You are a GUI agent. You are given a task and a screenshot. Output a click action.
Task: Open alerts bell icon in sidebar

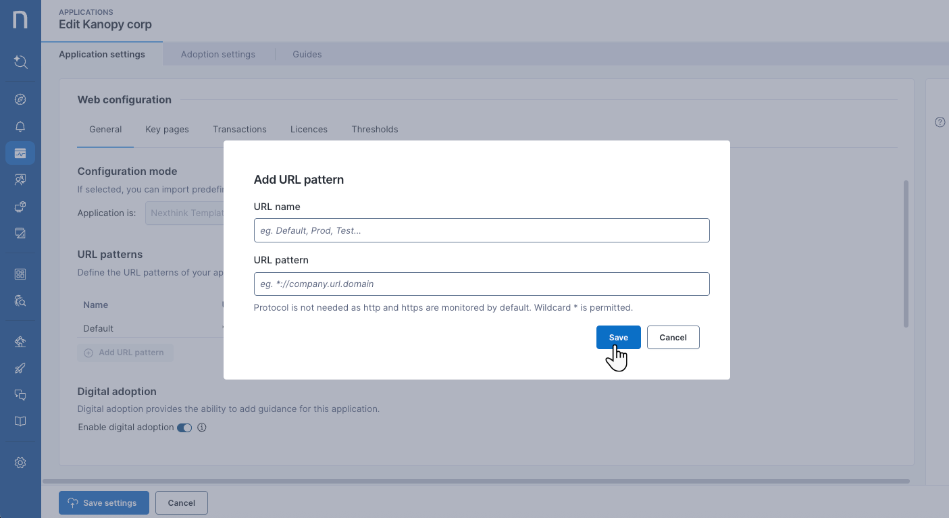pos(20,126)
